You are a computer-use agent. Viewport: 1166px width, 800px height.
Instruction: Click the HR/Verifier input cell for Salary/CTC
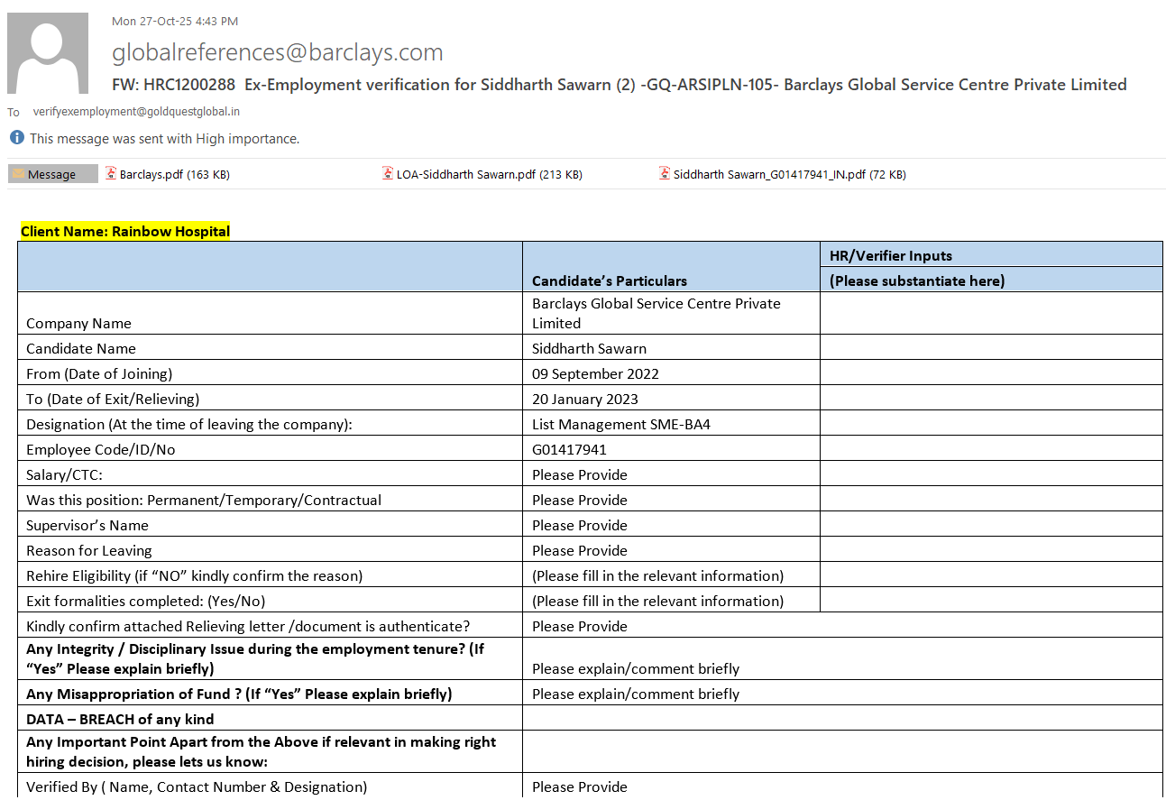click(x=990, y=474)
